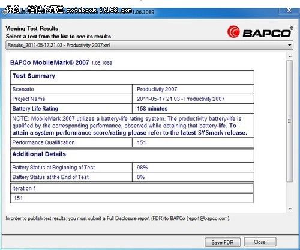Click the BAPCo logo

260,32
